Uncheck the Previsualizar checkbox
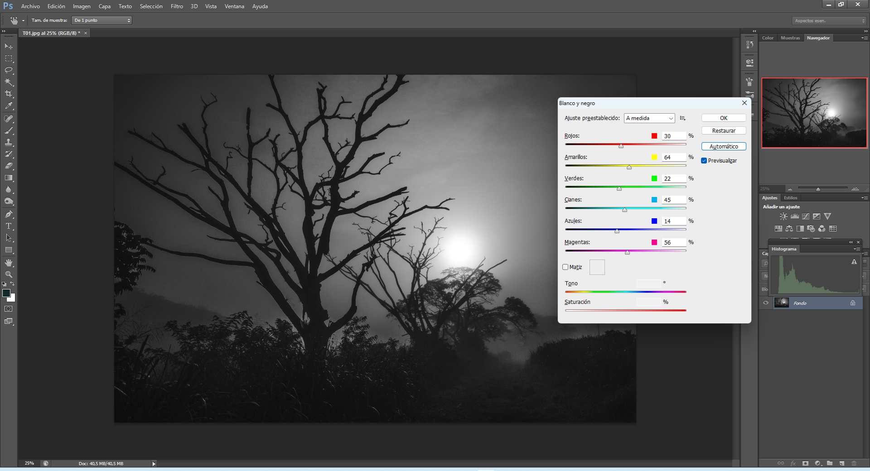870x471 pixels. [704, 161]
